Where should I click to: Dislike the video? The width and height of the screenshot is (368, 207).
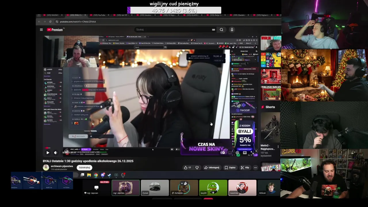pos(197,168)
